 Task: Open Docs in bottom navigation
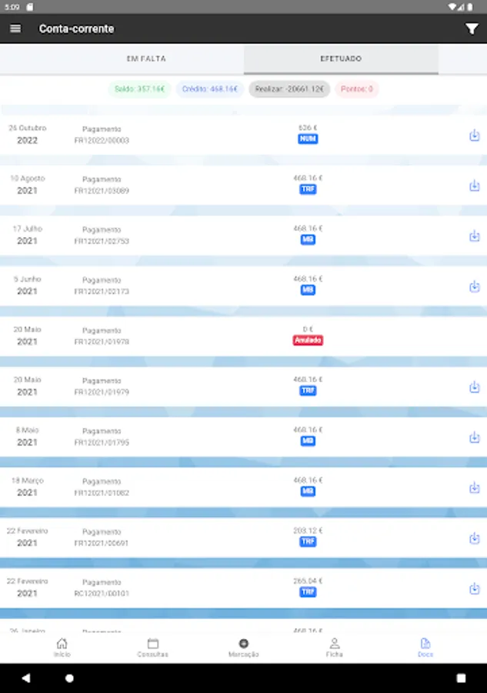point(425,648)
